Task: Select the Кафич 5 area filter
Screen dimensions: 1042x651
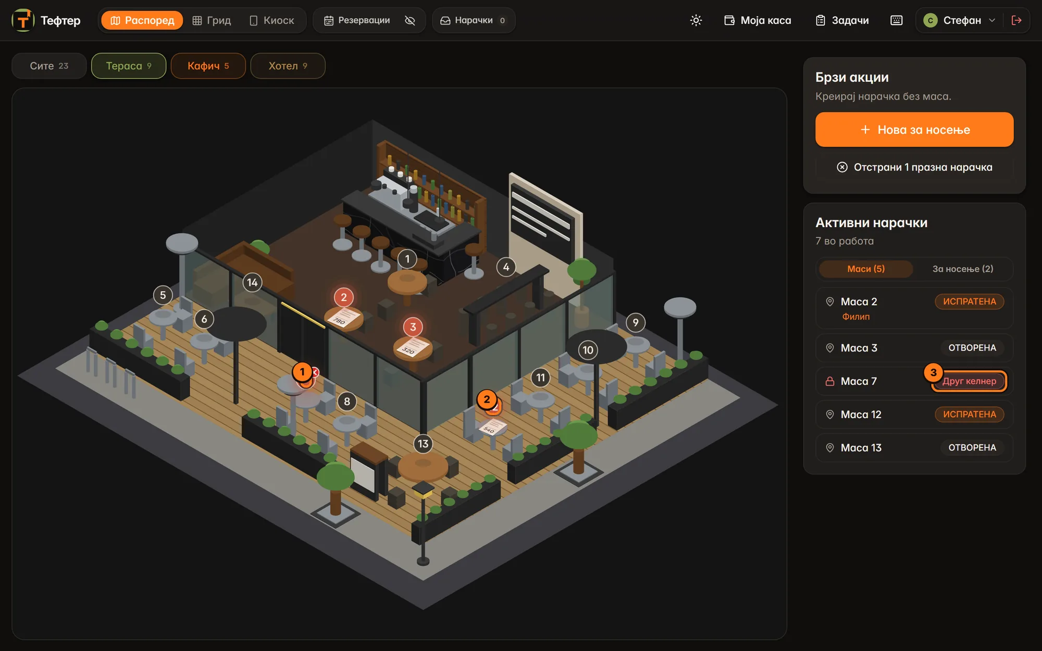Action: click(208, 66)
